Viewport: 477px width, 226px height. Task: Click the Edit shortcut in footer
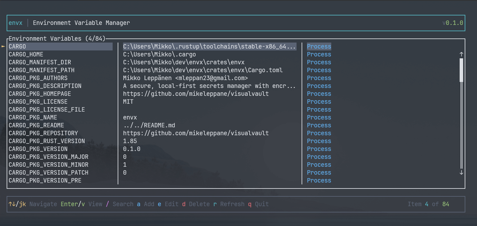pos(168,204)
